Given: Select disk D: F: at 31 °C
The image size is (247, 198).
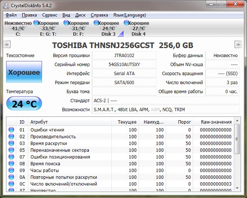Looking at the screenshot, I should coord(78,28).
